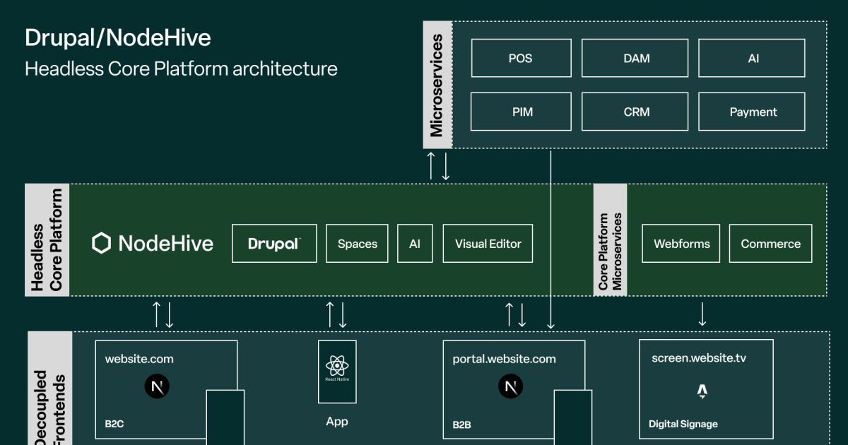This screenshot has width=848, height=445.
Task: Toggle the POS microservice
Action: (x=521, y=58)
